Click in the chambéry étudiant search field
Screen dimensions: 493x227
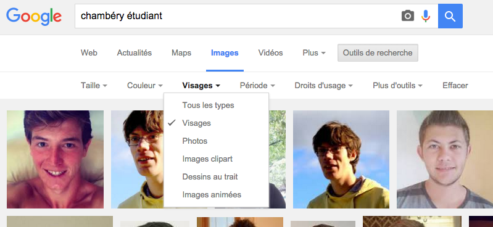click(236, 16)
